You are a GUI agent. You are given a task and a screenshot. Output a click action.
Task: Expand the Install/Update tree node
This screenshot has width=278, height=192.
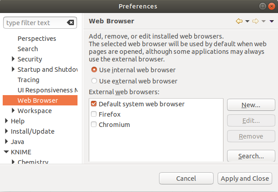coord(6,131)
